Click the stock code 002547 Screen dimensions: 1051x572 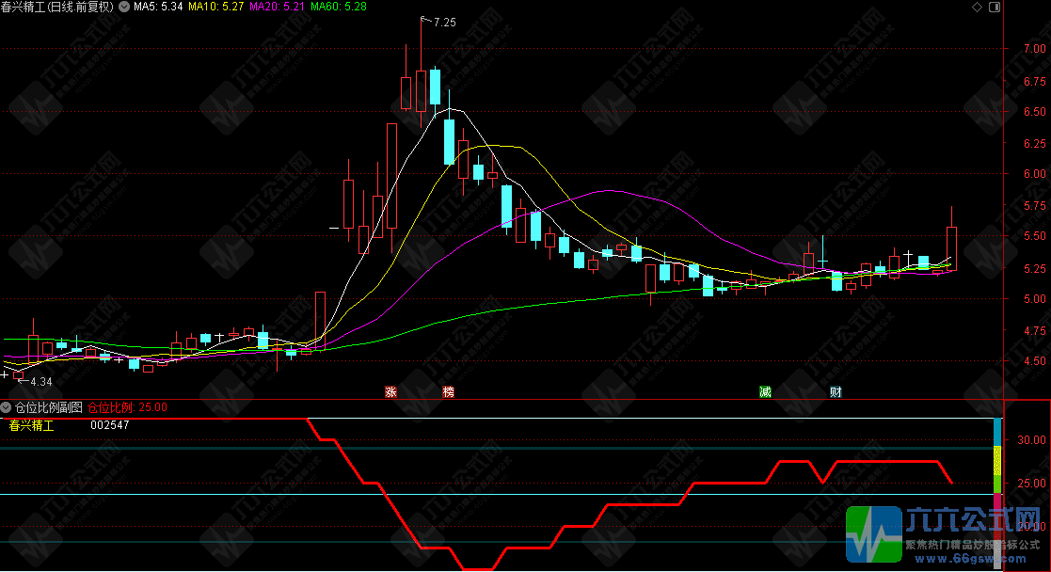[x=110, y=425]
